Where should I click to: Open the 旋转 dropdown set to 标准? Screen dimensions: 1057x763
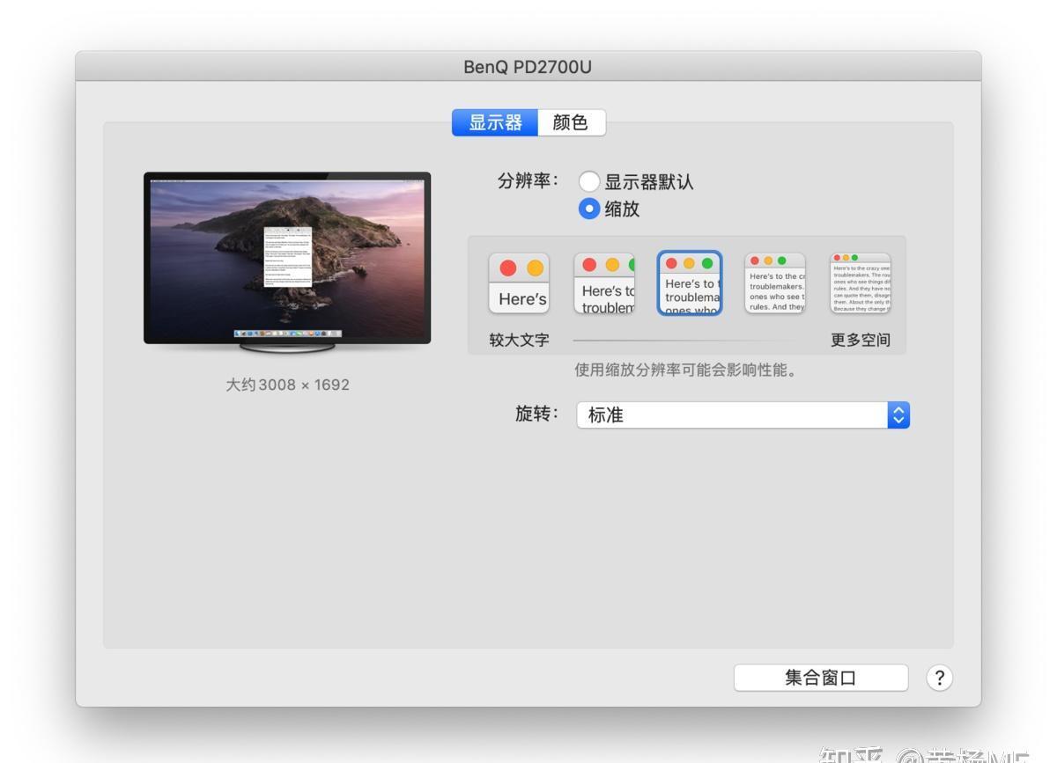[743, 415]
